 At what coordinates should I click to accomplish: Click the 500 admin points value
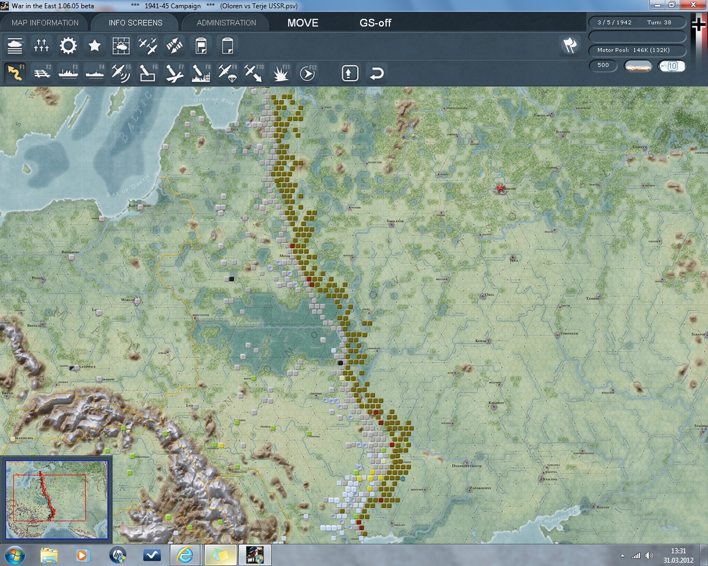603,65
